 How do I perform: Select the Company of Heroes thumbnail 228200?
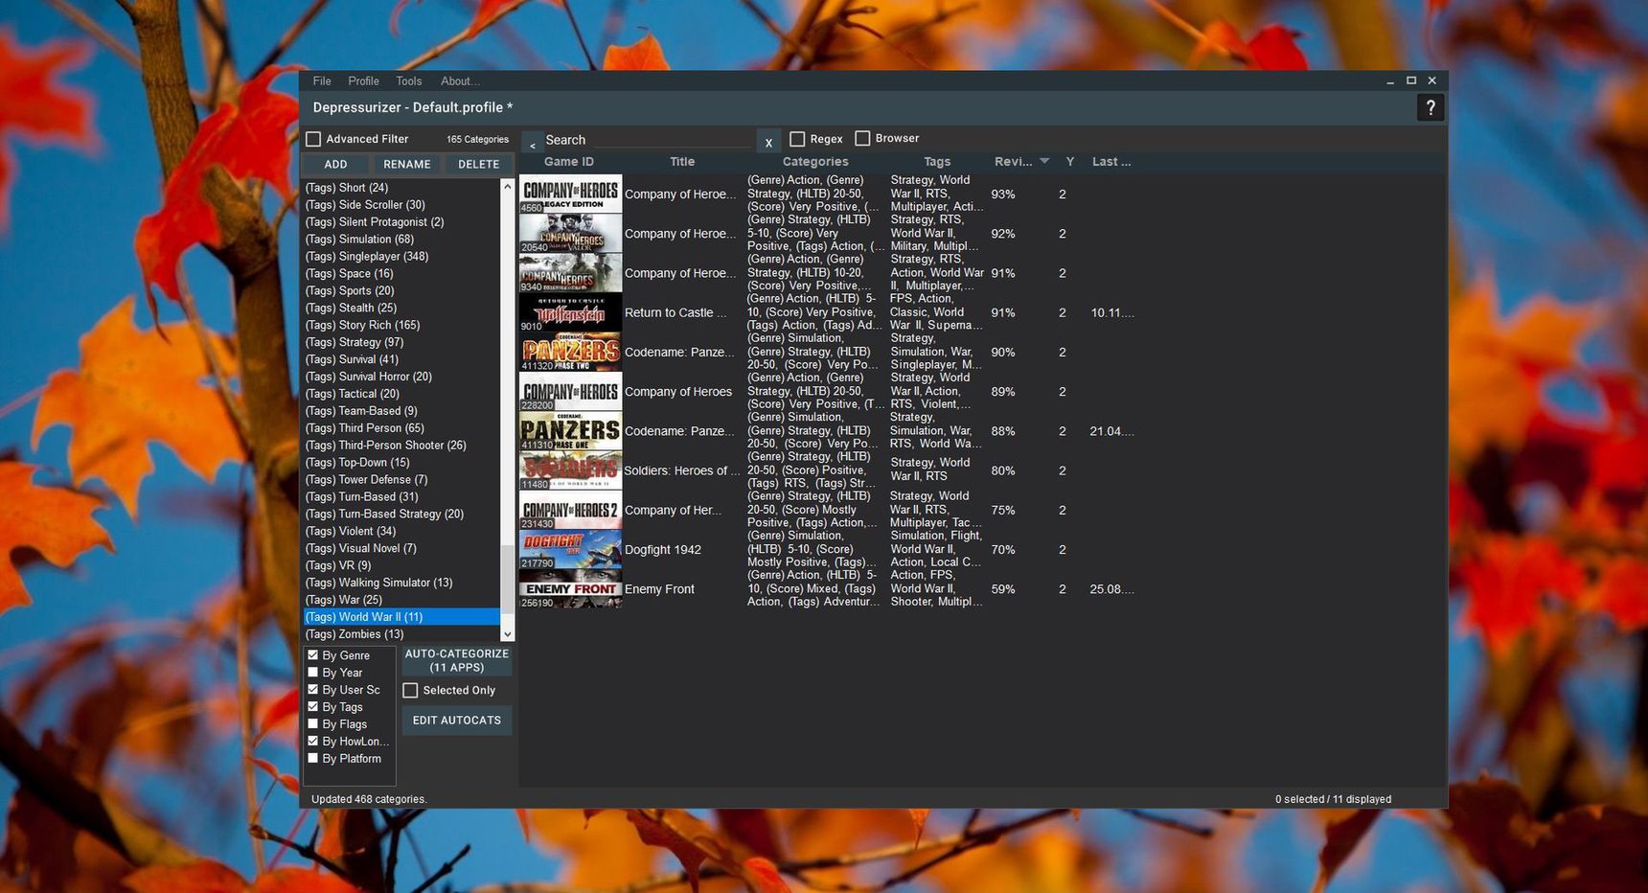[x=571, y=392]
